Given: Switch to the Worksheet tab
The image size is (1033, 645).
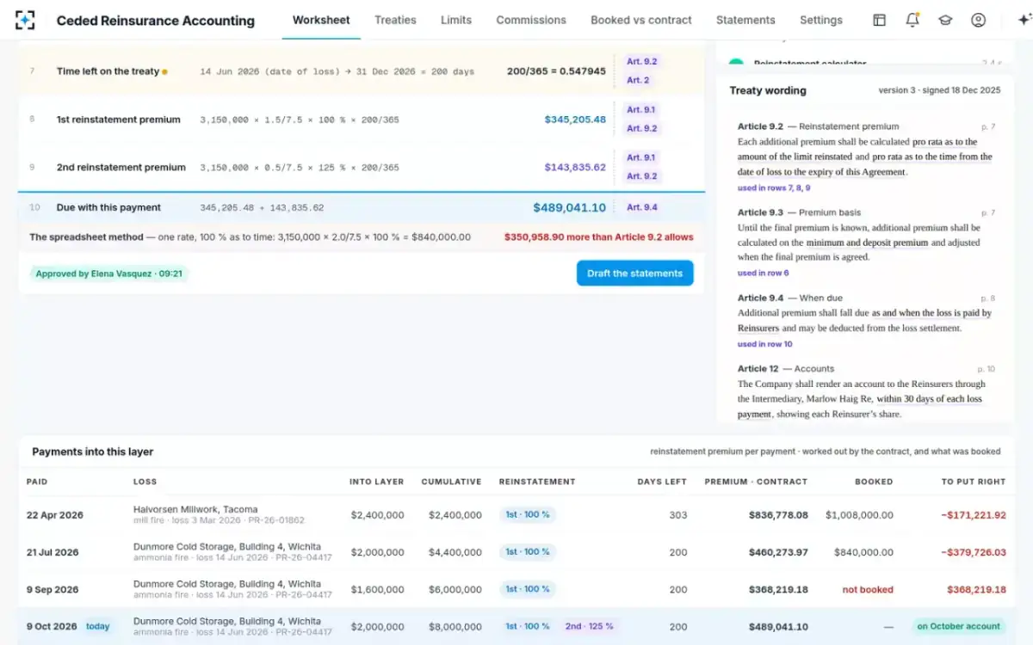Looking at the screenshot, I should coord(321,20).
